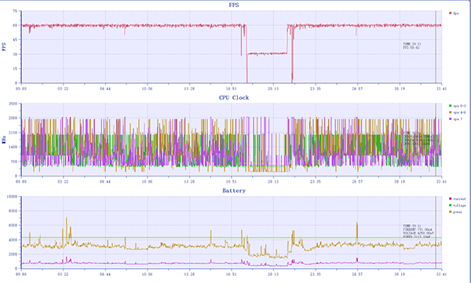The width and height of the screenshot is (471, 283).
Task: Click the orange power legend marker
Action: coord(450,212)
